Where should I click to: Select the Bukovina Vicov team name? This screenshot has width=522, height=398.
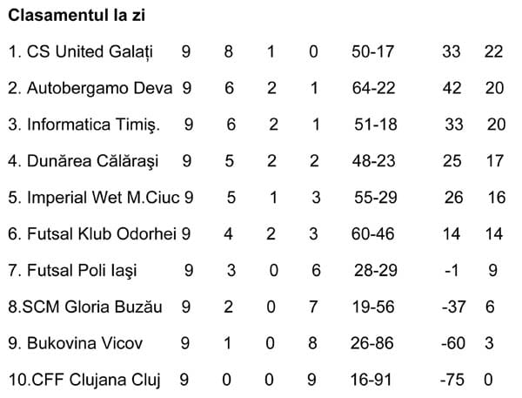pos(82,343)
